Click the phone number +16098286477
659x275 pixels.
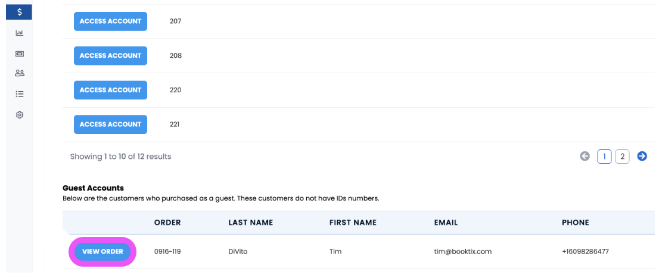pos(585,252)
